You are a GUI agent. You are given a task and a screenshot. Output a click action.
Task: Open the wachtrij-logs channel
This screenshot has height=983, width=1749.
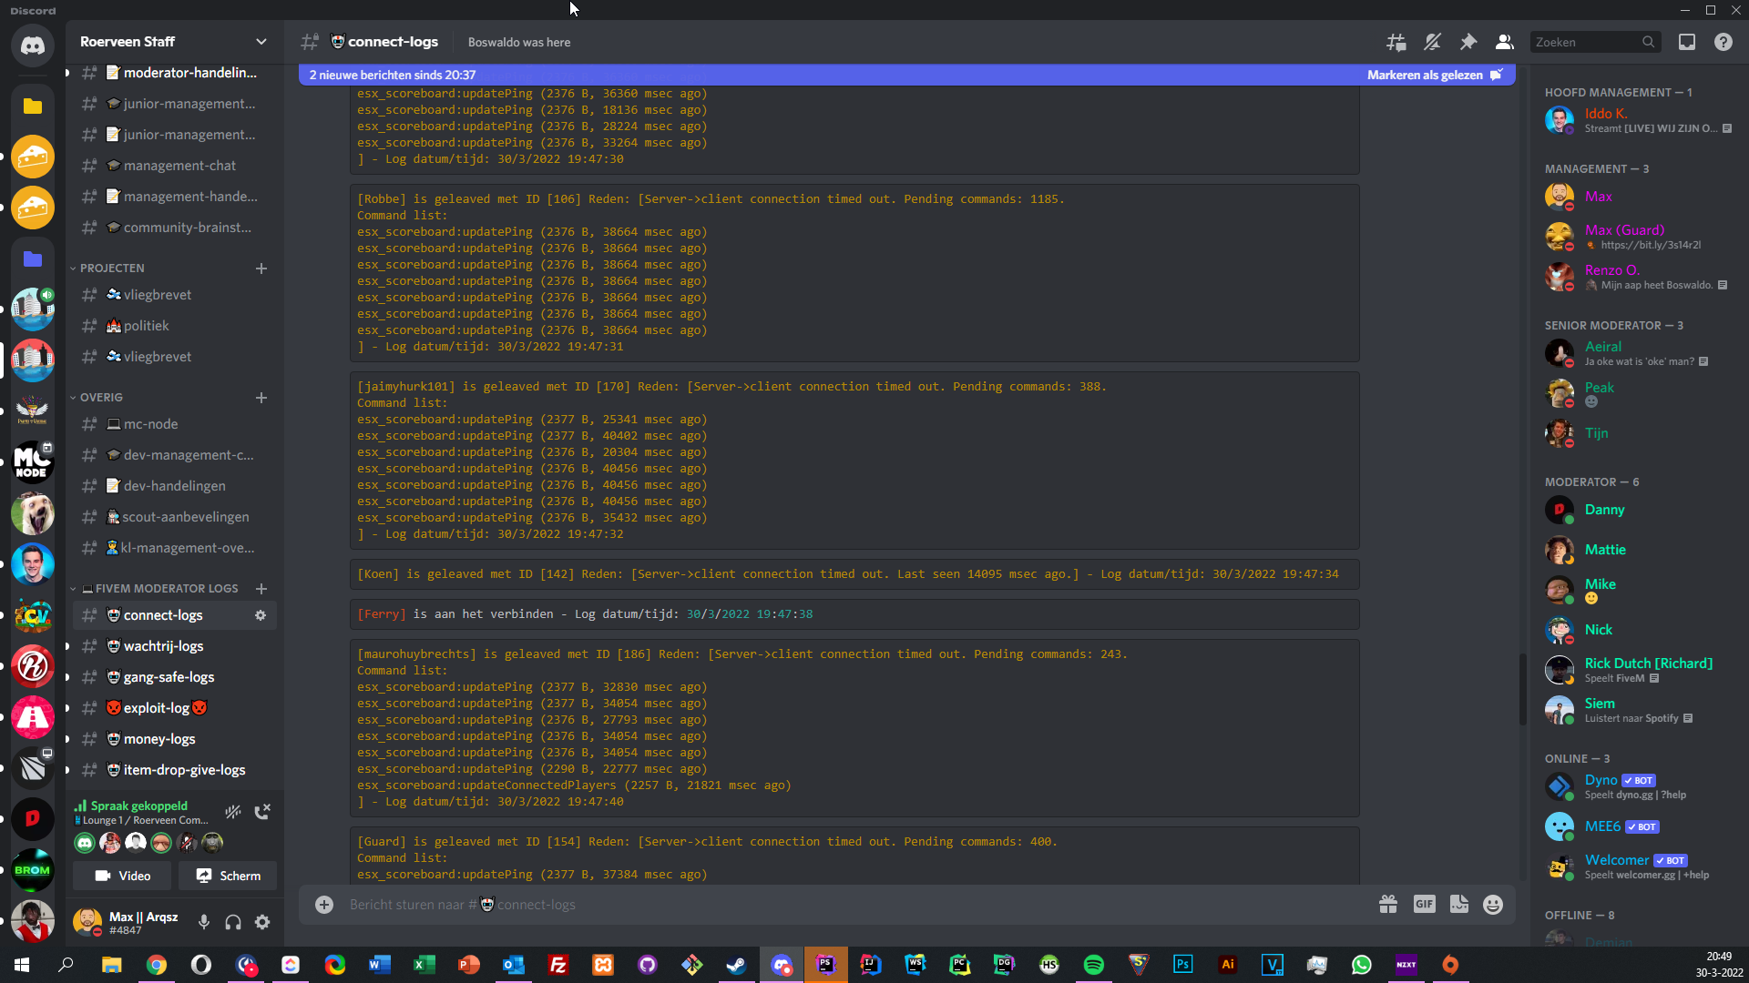(163, 646)
